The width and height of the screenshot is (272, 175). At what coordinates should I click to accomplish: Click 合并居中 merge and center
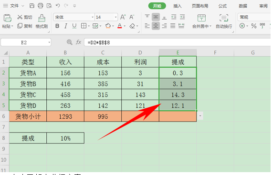[x=201, y=21]
